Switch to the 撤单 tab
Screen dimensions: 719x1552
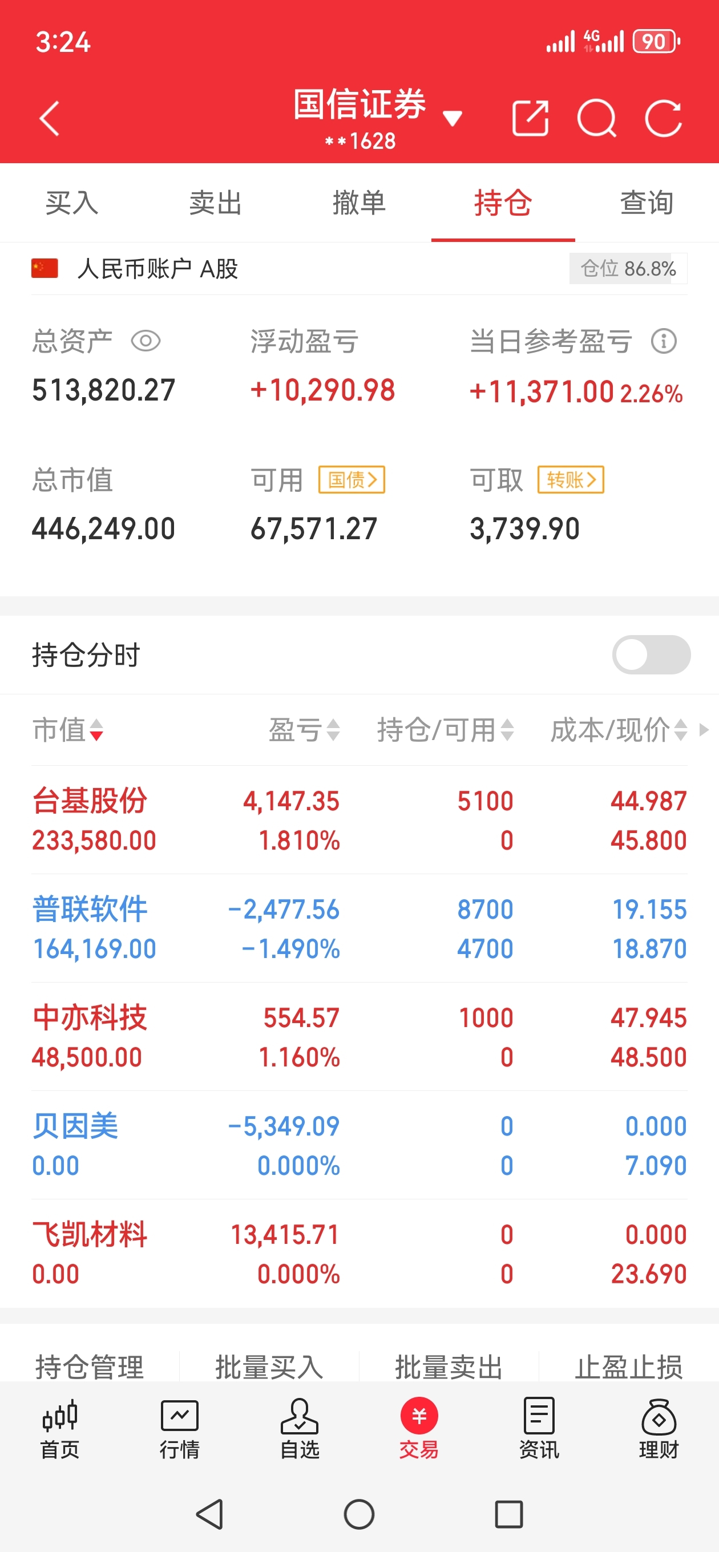359,203
